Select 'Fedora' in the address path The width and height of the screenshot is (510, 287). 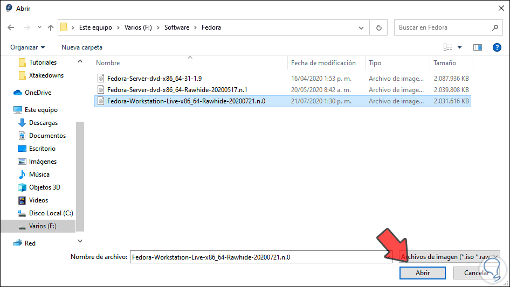pyautogui.click(x=211, y=27)
